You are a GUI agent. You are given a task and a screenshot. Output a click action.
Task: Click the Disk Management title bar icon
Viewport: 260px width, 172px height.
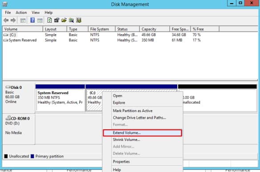(x=5, y=4)
